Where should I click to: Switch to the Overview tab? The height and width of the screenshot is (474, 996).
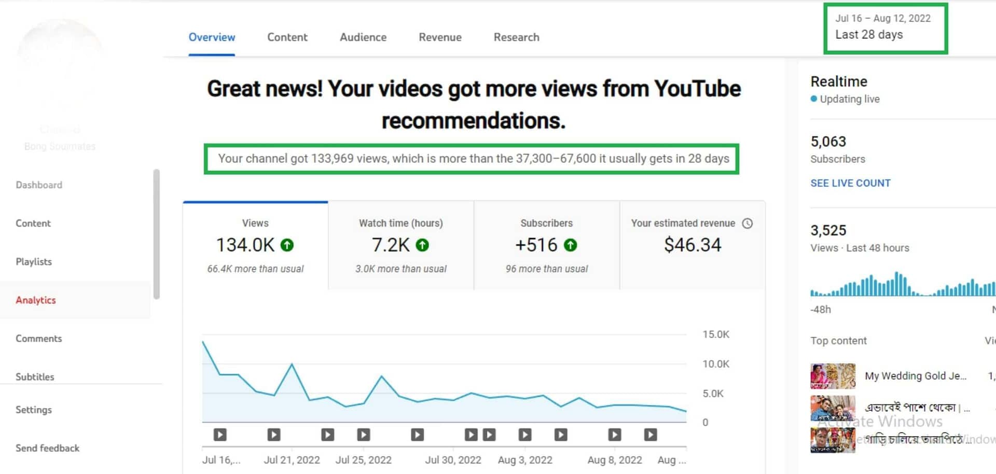click(212, 37)
